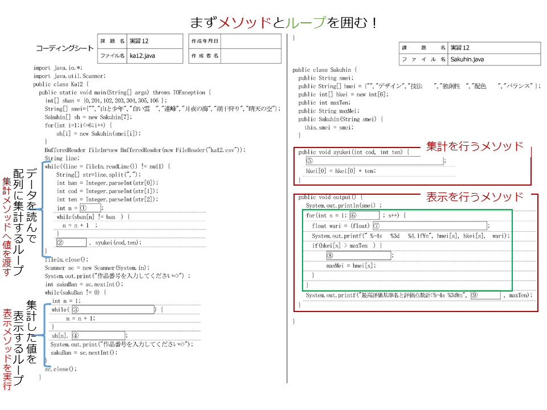The width and height of the screenshot is (547, 410).
Task: Select "sh[i] = new Sakuhin(smei[i]);"
Action: pyautogui.click(x=99, y=133)
